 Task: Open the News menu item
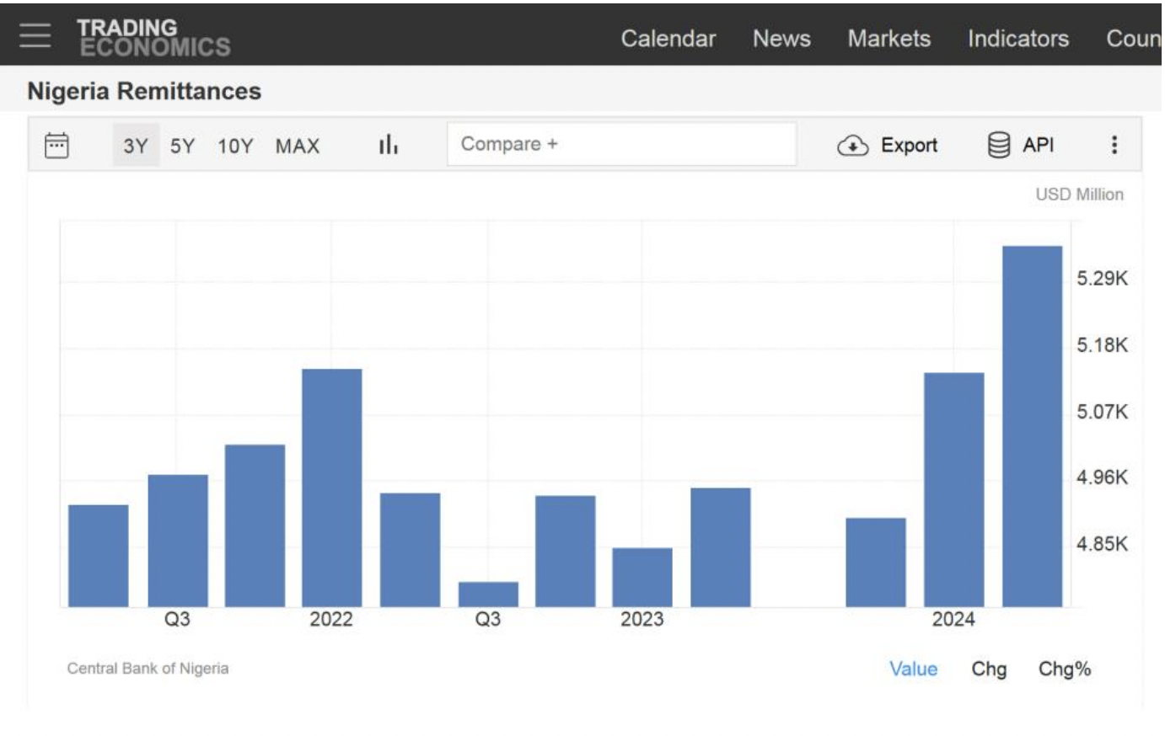point(781,39)
